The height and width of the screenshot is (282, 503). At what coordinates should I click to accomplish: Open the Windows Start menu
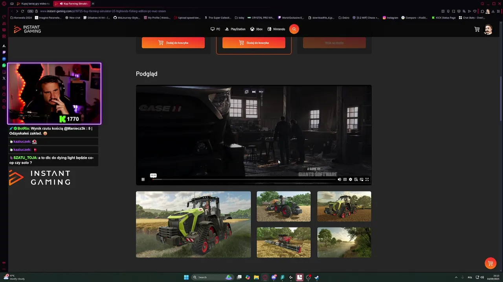(x=186, y=277)
